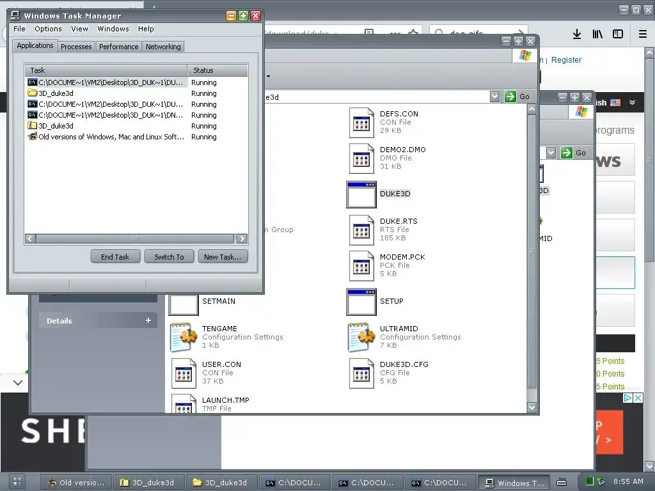Viewport: 655px width, 491px height.
Task: Switch to the folder 3D_duke3d taskbar button
Action: coord(221,482)
